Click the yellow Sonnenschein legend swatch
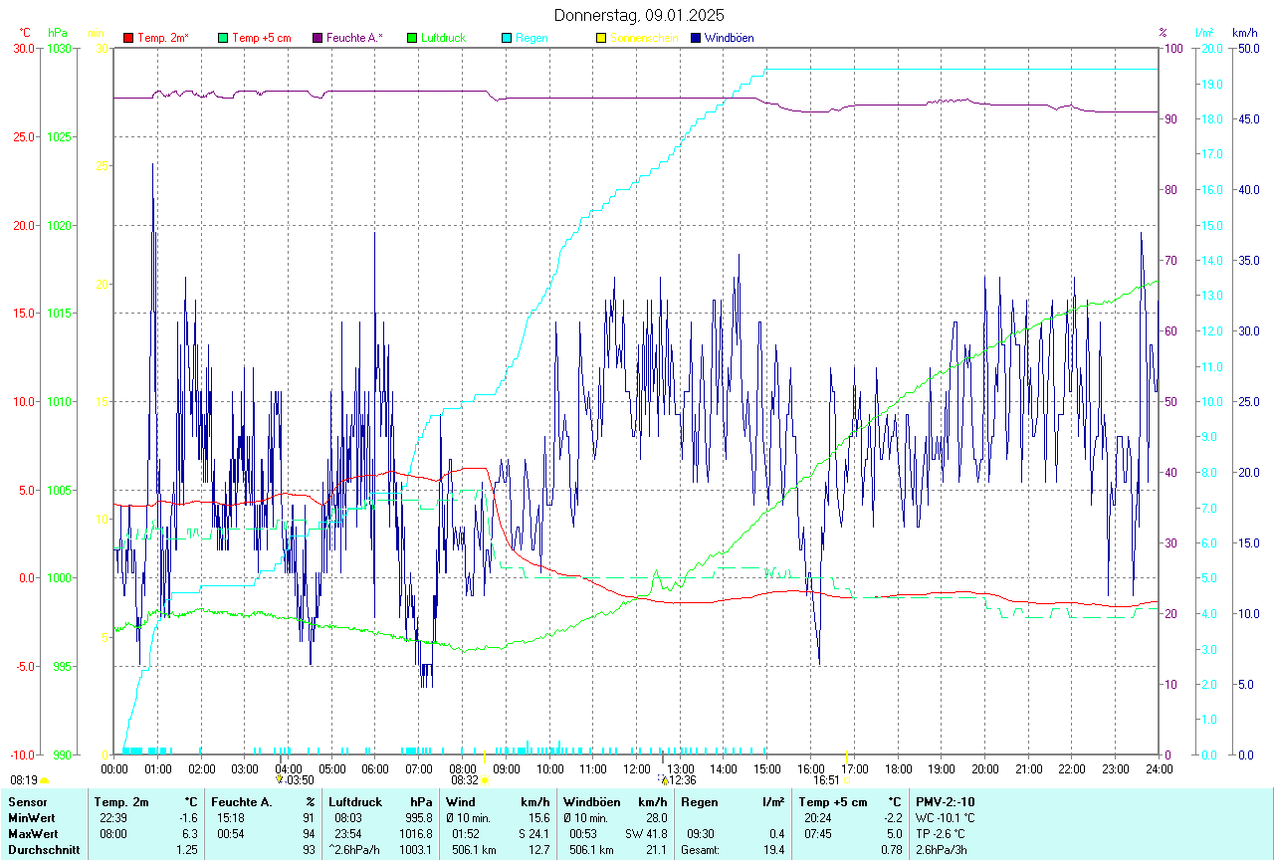The height and width of the screenshot is (860, 1274). tap(601, 38)
